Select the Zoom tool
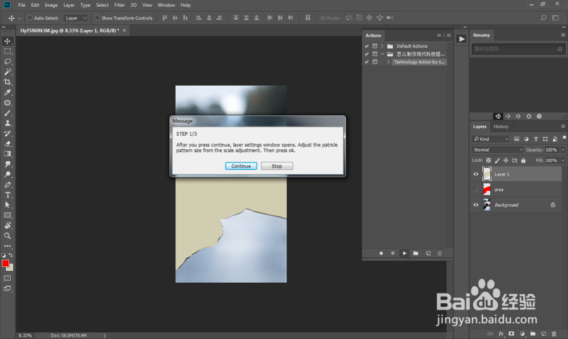The image size is (568, 339). point(7,236)
